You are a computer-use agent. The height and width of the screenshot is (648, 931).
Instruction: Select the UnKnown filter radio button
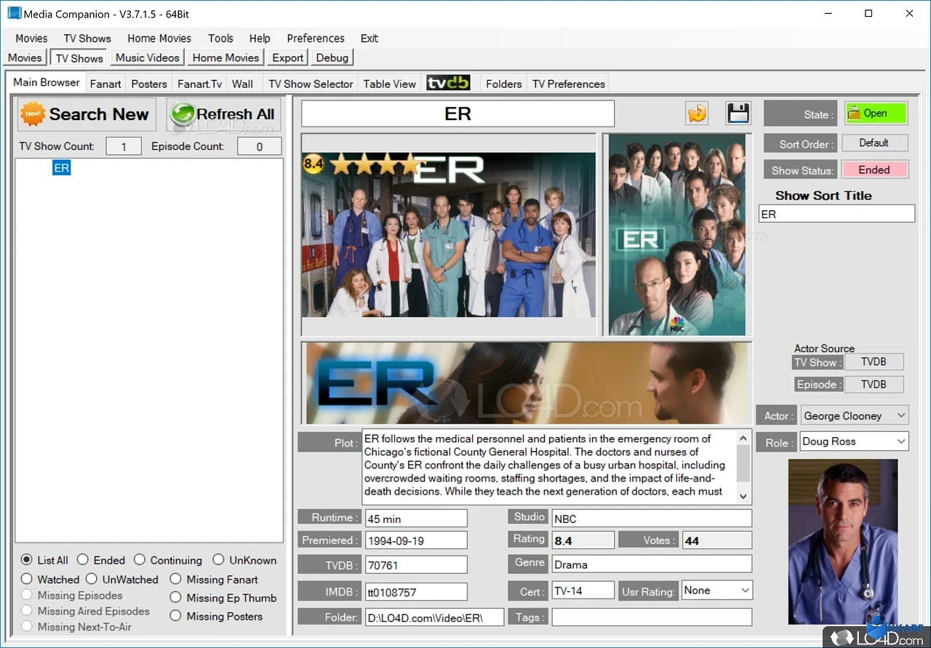pyautogui.click(x=218, y=560)
